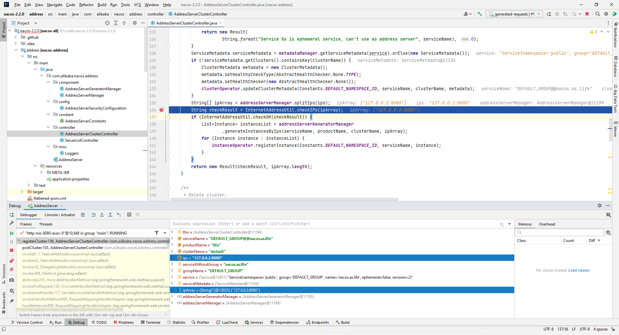Stop the debug session with red square

12,250
